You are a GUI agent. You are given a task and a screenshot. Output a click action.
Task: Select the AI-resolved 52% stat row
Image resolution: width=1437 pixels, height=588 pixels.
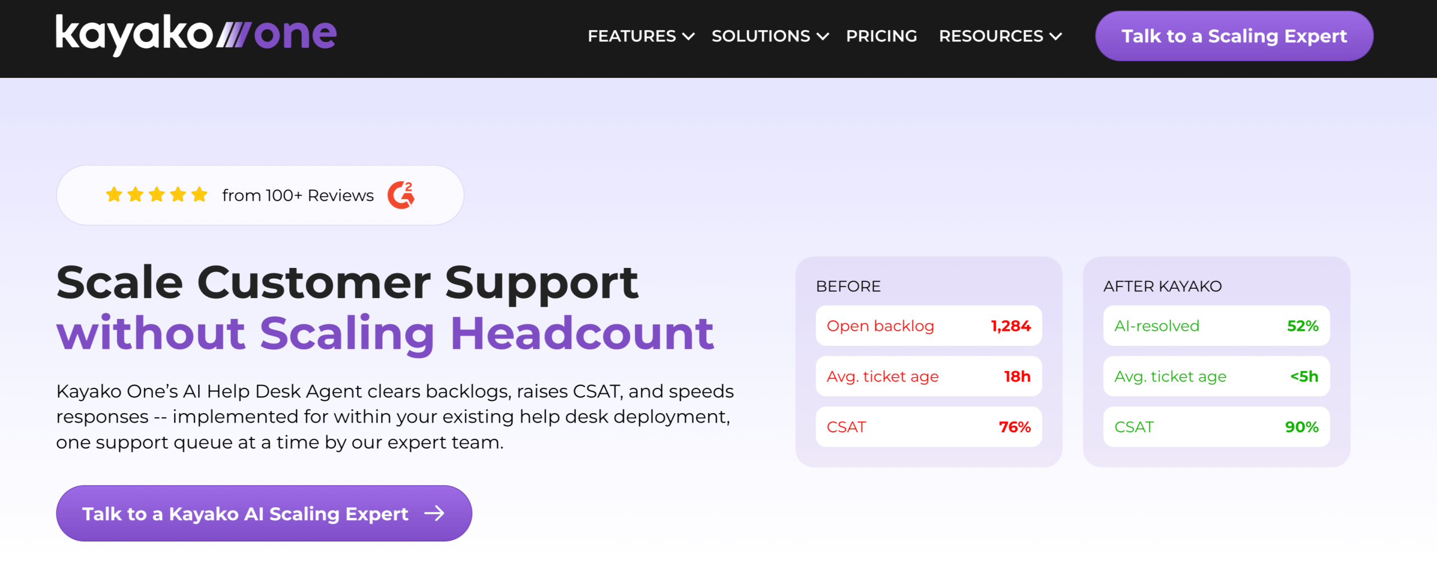tap(1216, 325)
